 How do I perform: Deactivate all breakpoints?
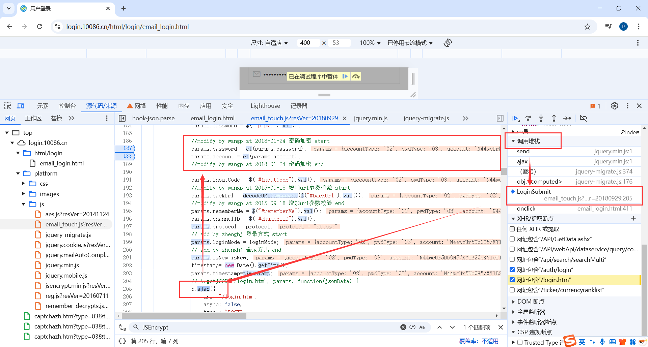coord(584,118)
